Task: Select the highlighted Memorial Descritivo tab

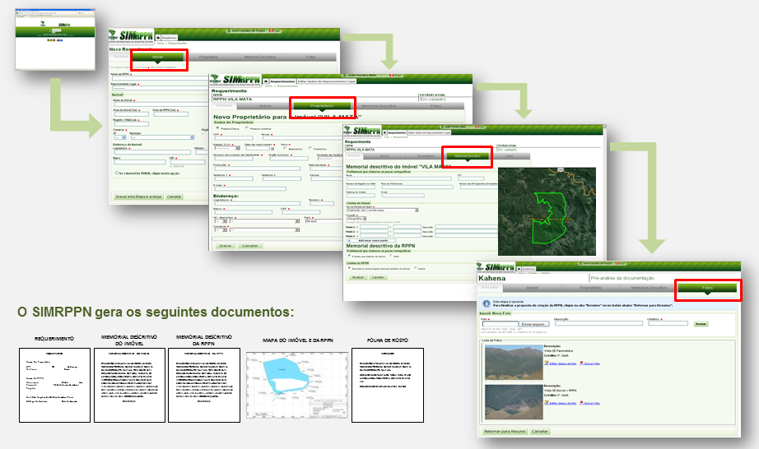Action: 467,155
